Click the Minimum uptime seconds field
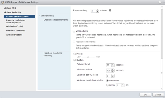This screenshot has height=98, width=165. (109, 71)
